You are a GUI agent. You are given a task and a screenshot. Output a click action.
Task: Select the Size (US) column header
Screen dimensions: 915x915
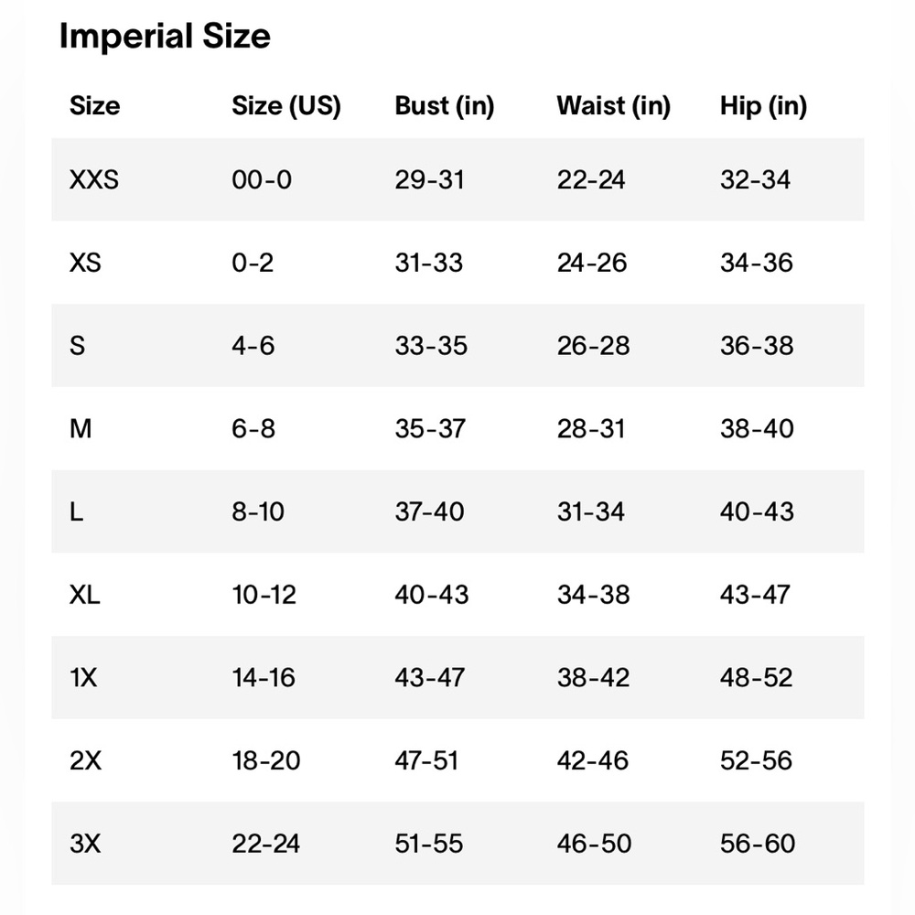pyautogui.click(x=285, y=106)
